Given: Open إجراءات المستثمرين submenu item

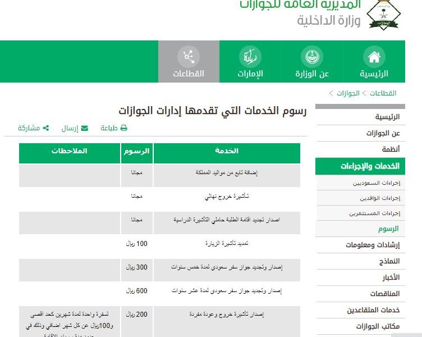Looking at the screenshot, I should pos(361,213).
